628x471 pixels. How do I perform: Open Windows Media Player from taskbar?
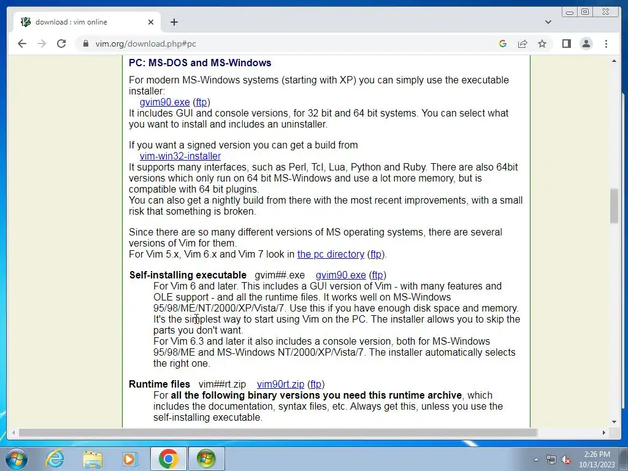click(x=129, y=459)
